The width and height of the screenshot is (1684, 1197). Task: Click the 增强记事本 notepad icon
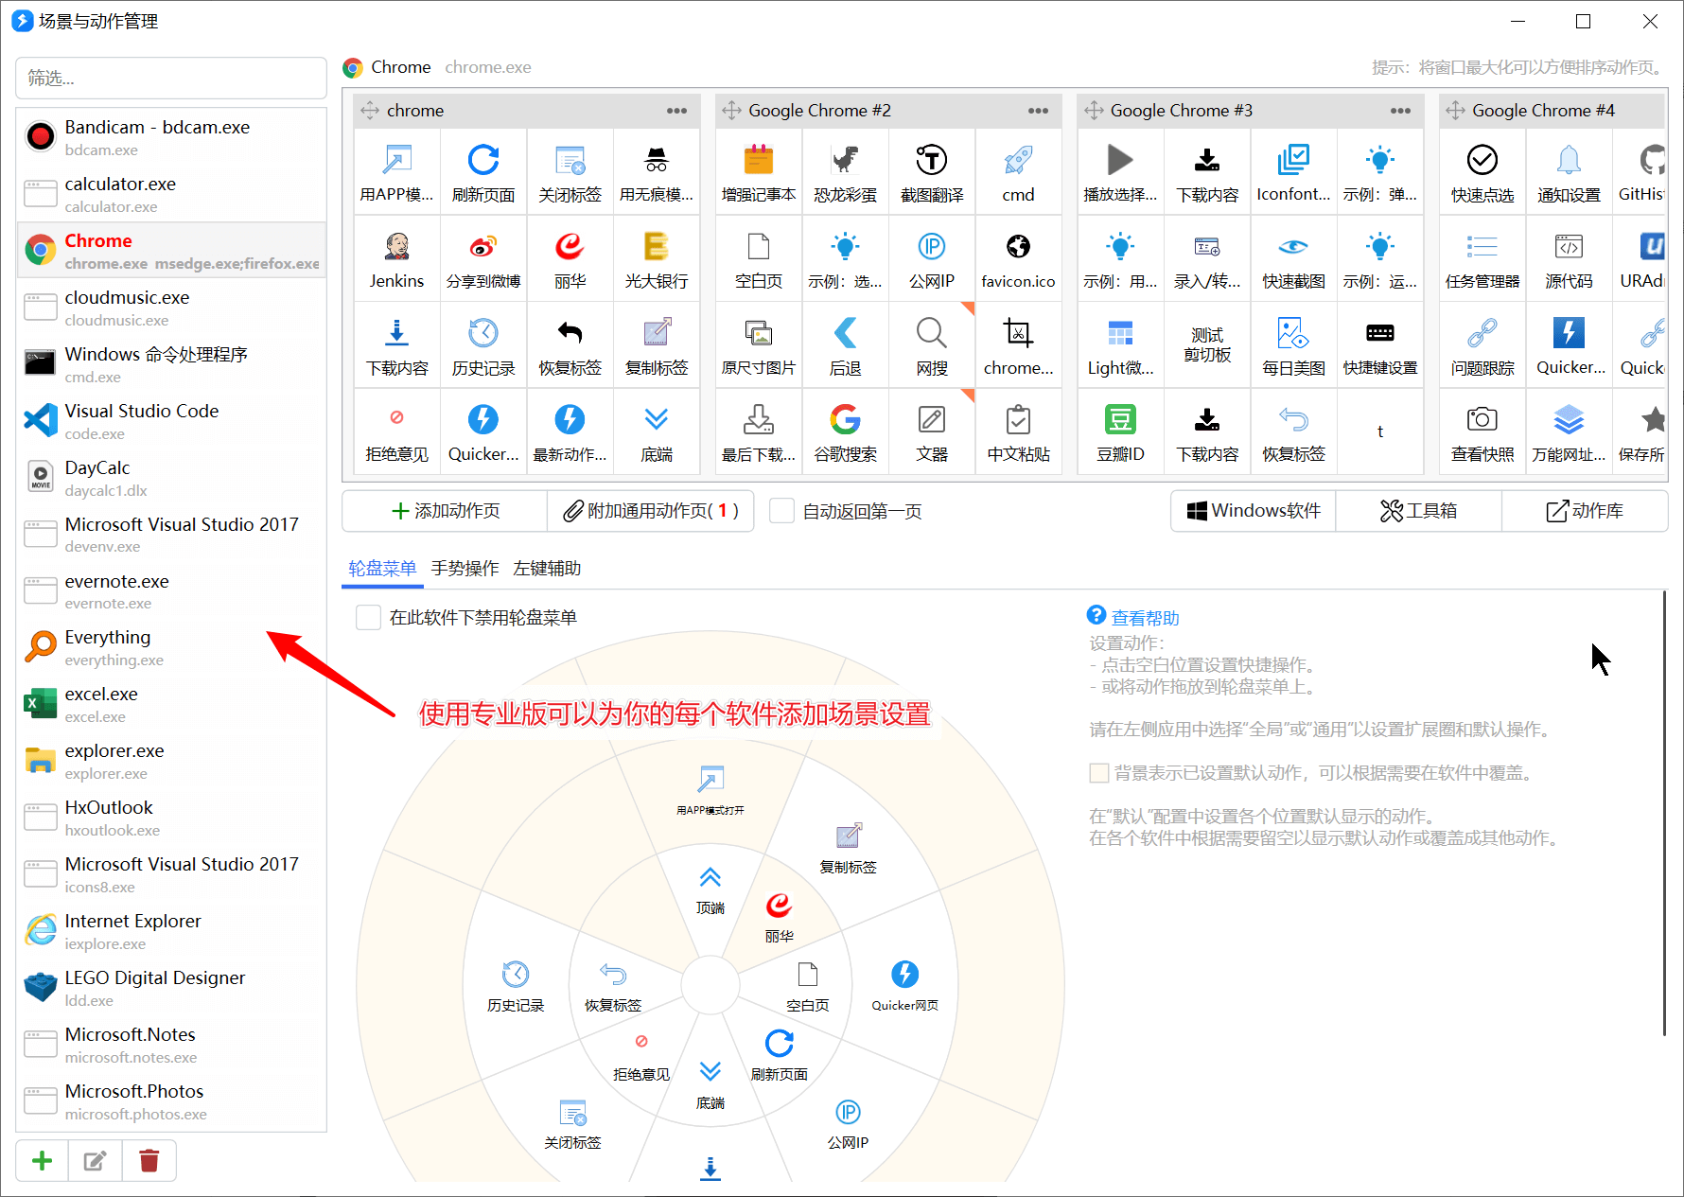click(759, 161)
